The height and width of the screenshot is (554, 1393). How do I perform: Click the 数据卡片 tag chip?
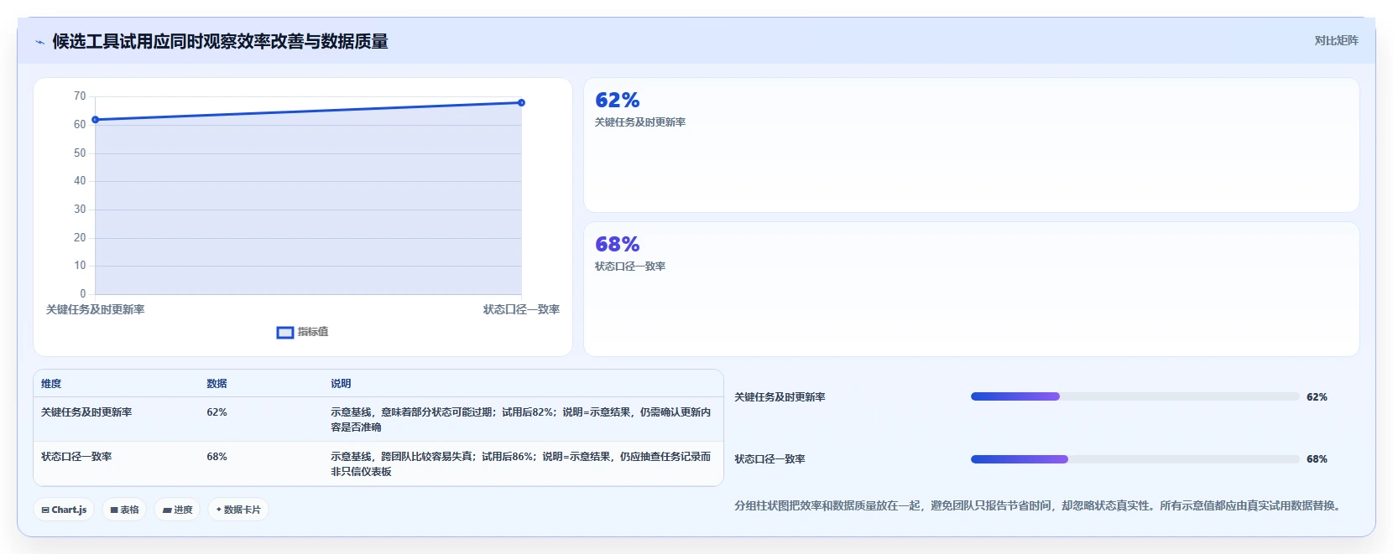click(238, 510)
